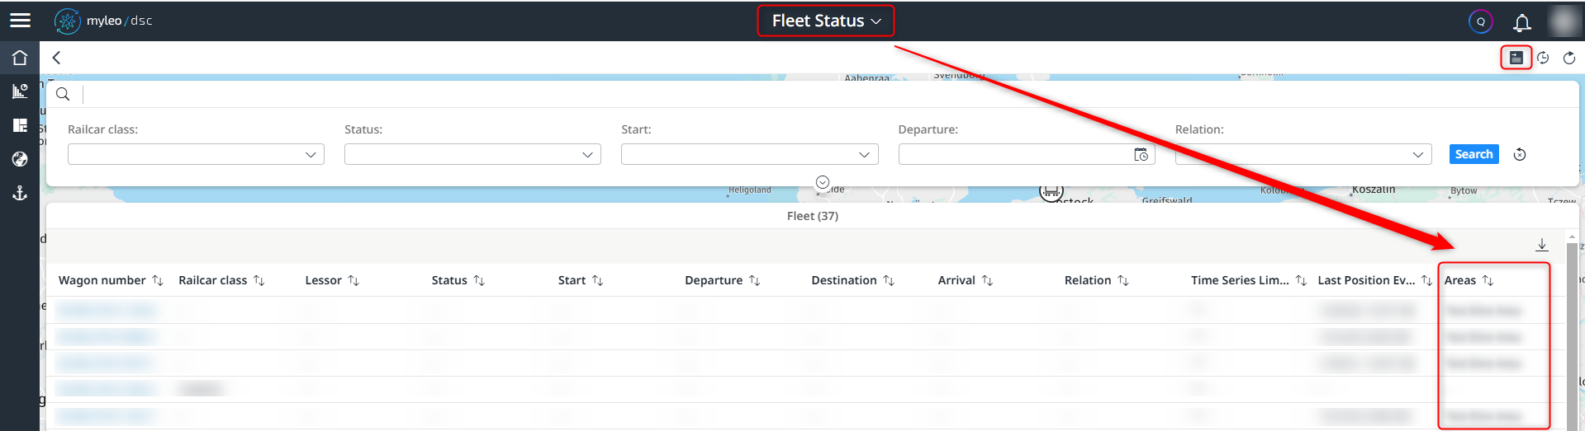Screen dimensions: 1585x431
Task: Open the Fleet Status title menu
Action: point(826,21)
